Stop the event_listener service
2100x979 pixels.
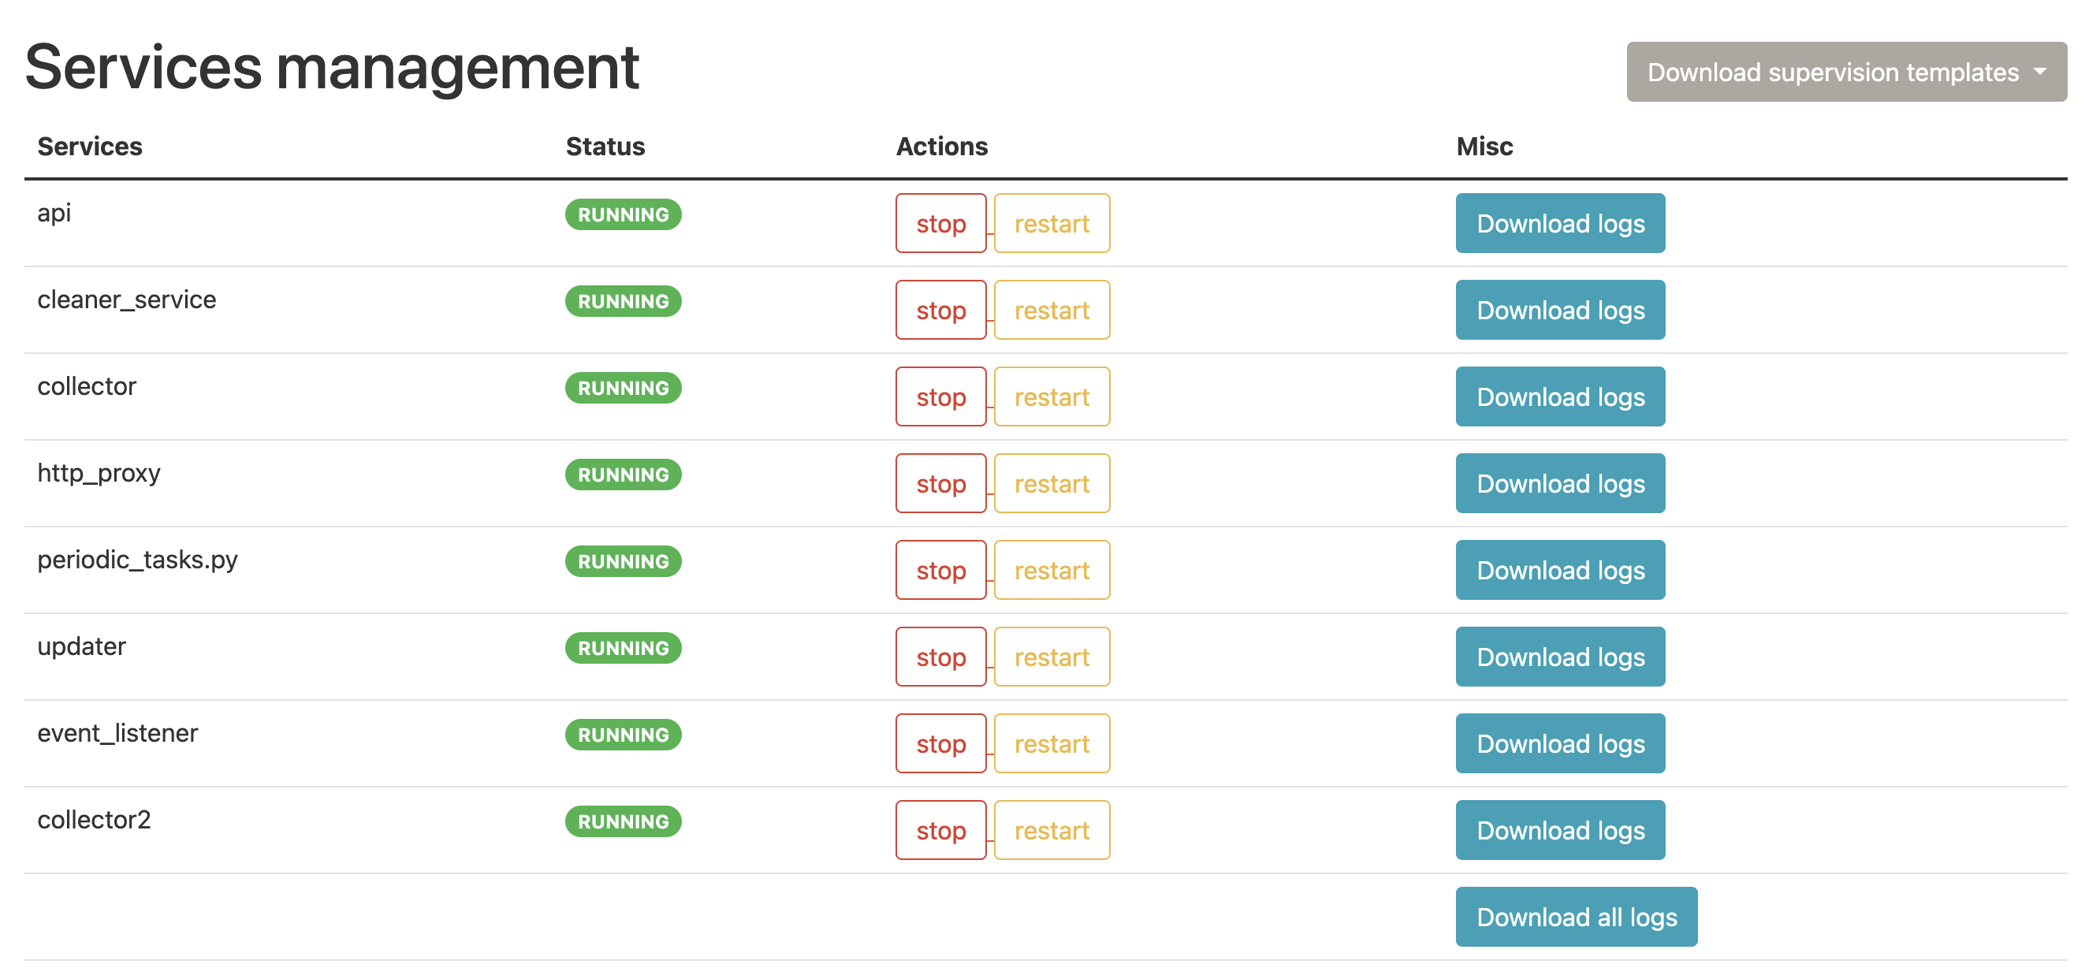tap(940, 743)
